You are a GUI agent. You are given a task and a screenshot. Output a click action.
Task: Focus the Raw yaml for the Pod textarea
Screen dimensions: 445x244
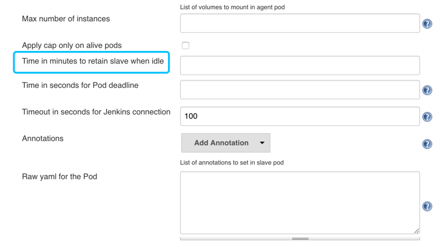(299, 202)
